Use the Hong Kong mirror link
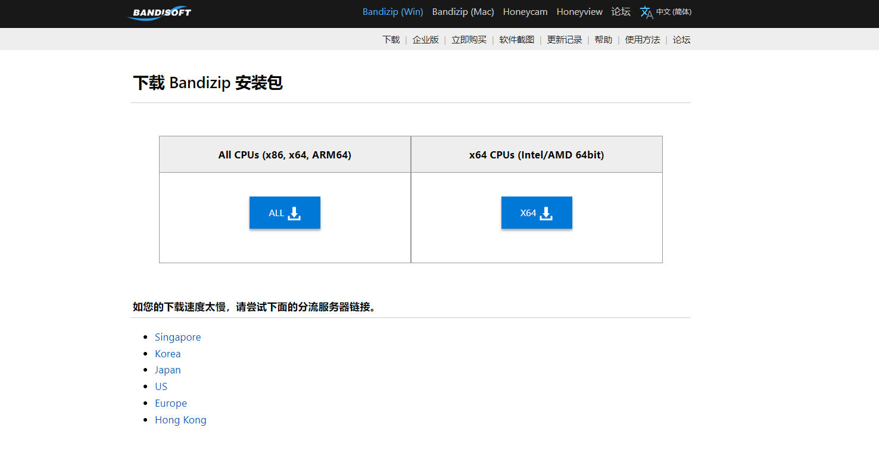879x449 pixels. point(180,420)
